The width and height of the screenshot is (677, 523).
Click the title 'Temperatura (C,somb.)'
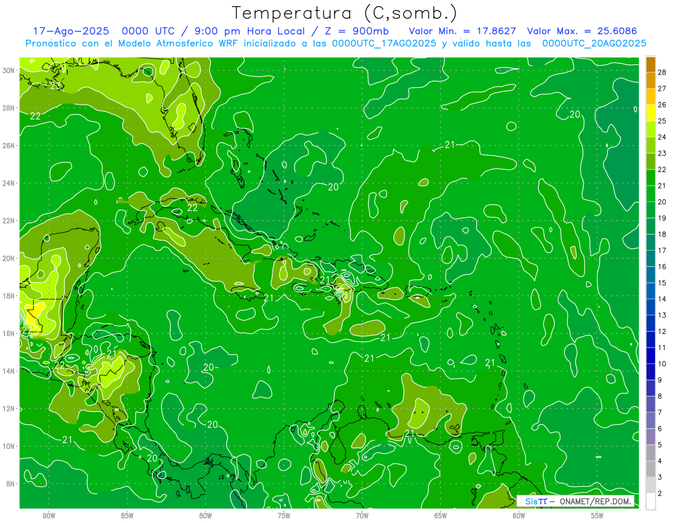344,13
